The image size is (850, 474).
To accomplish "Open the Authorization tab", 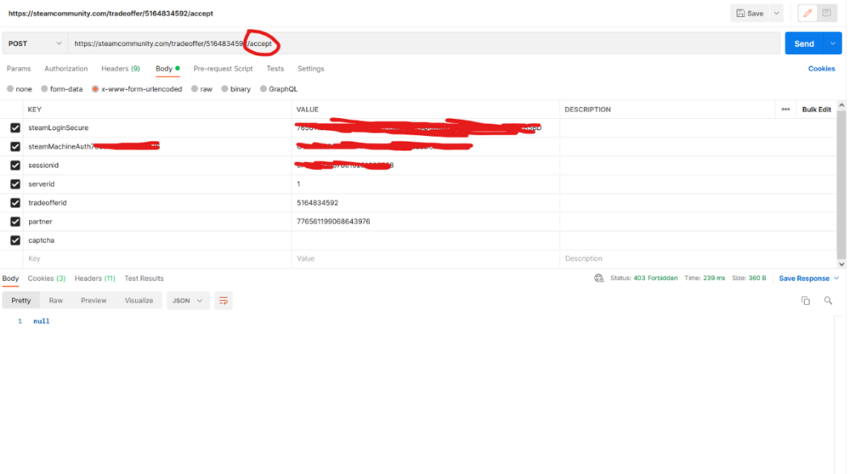I will pos(65,69).
